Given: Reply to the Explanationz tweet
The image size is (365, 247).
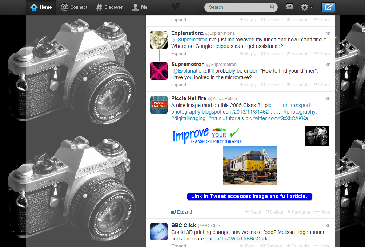Looking at the screenshot, I should click(248, 54).
